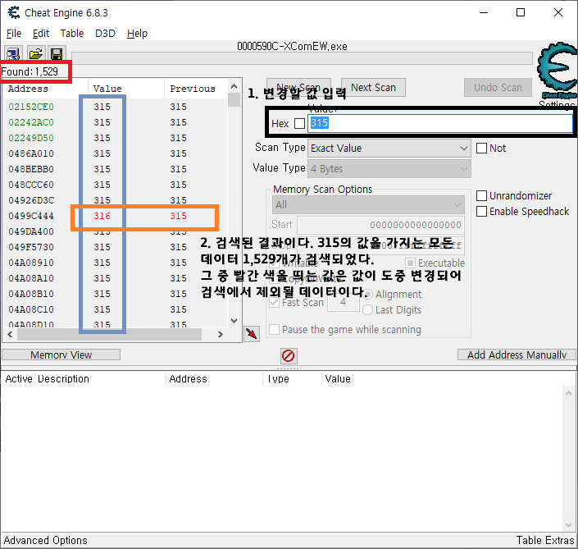
Task: Click the scan Value input field
Action: click(440, 123)
